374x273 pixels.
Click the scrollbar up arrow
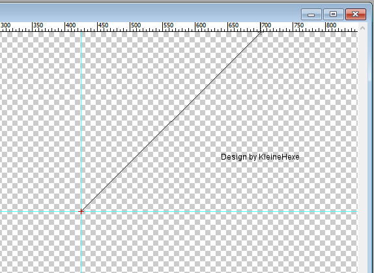362,28
